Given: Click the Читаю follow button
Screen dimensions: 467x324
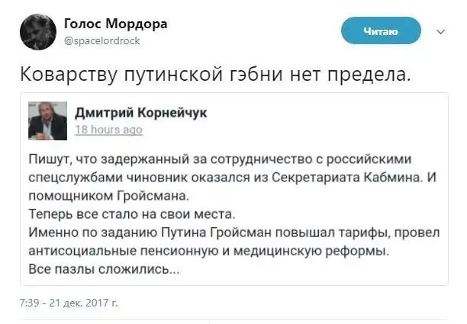Looking at the screenshot, I should (391, 31).
